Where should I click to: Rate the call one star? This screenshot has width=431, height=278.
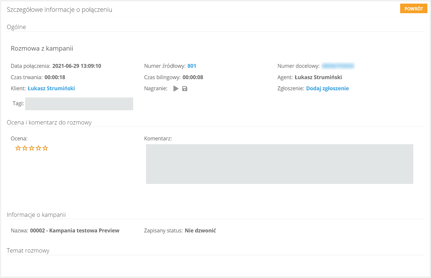click(x=18, y=148)
